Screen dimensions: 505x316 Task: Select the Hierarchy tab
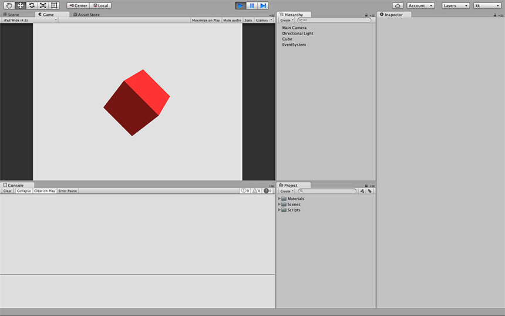tap(294, 15)
